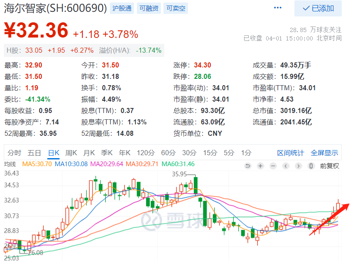Select the 月K chart tab
Viewport: 351px width, 261px height.
[89, 153]
